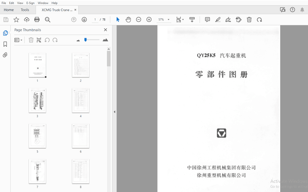
Task: Enlarge thumbnail size large mountains icon
Action: (x=105, y=40)
